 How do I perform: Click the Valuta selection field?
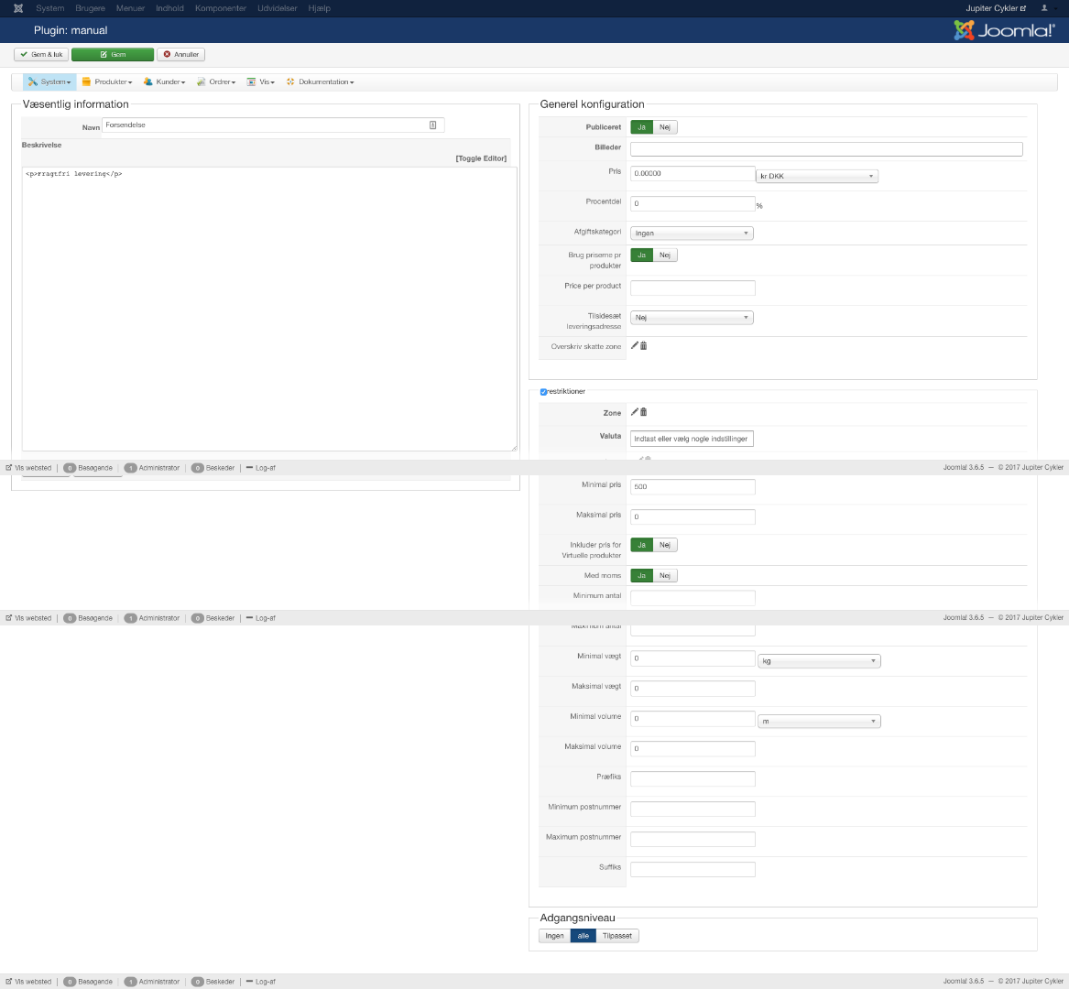coord(692,439)
